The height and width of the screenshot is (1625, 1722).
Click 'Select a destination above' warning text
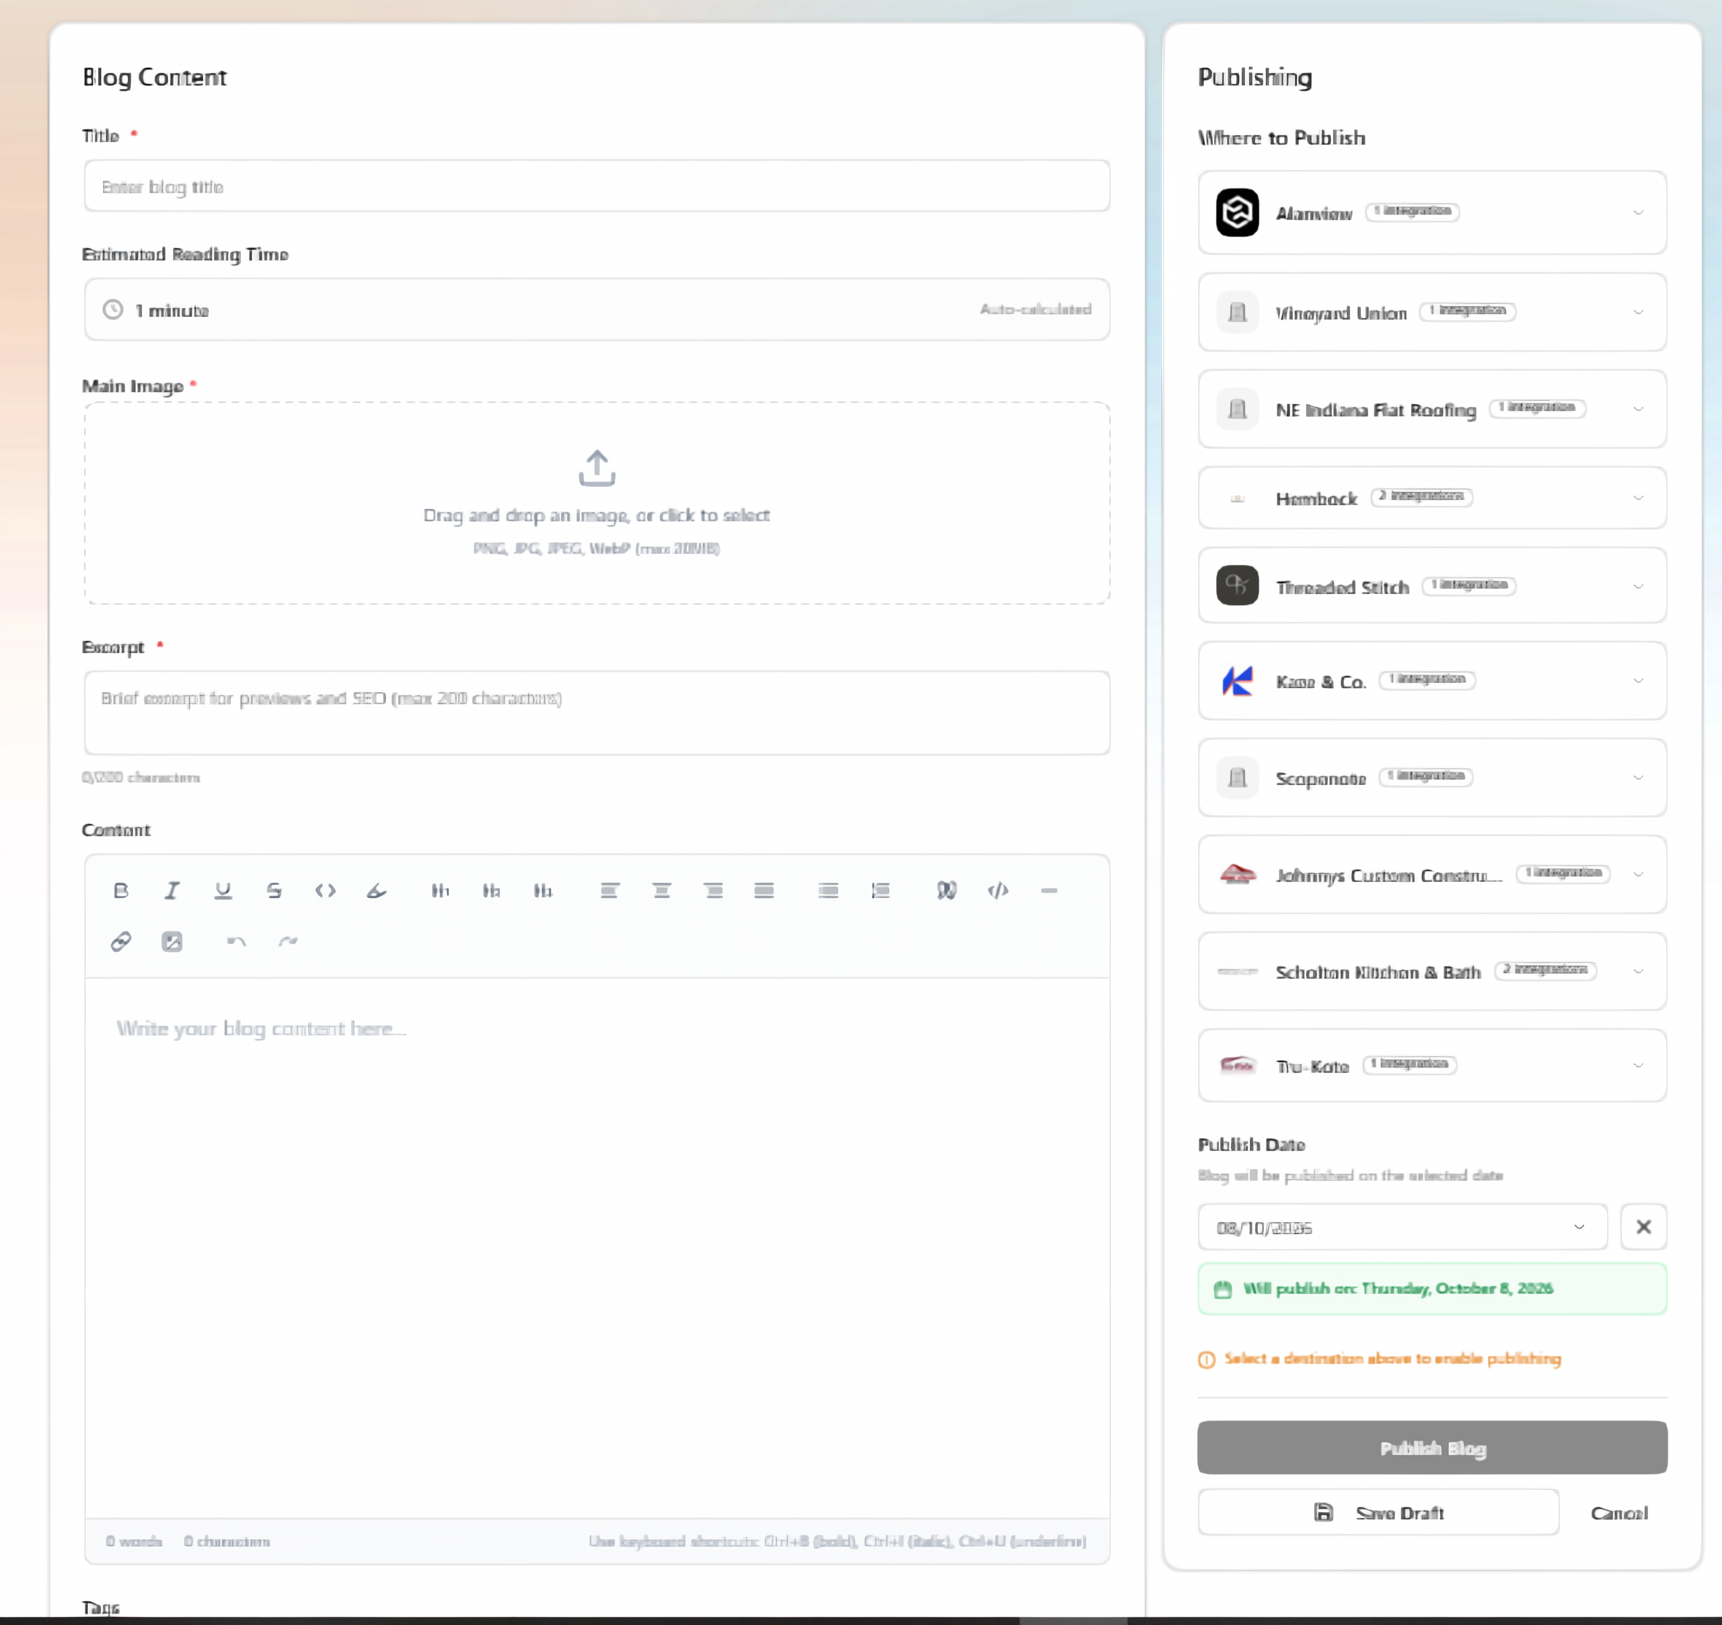pos(1392,1358)
